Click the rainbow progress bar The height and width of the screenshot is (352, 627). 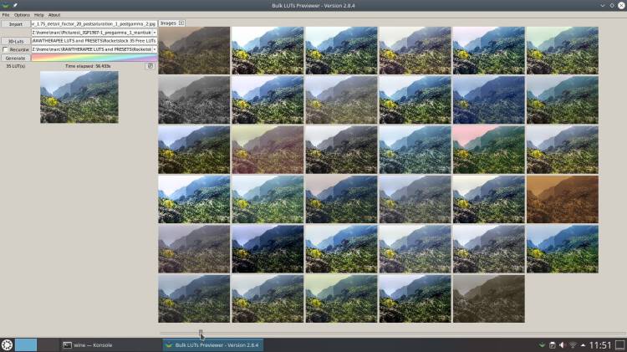point(94,58)
